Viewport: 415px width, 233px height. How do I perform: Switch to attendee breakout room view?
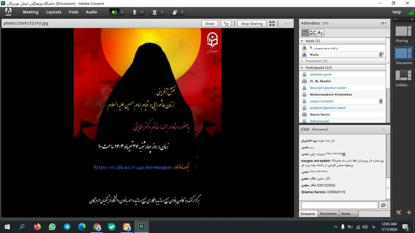[x=313, y=33]
